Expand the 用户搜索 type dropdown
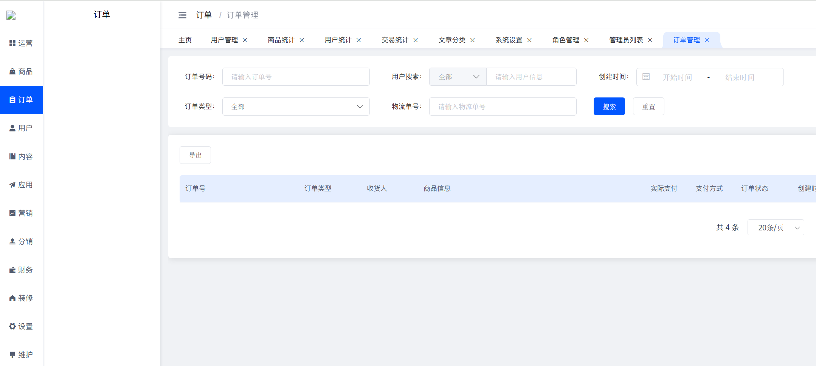The image size is (816, 366). coord(458,77)
